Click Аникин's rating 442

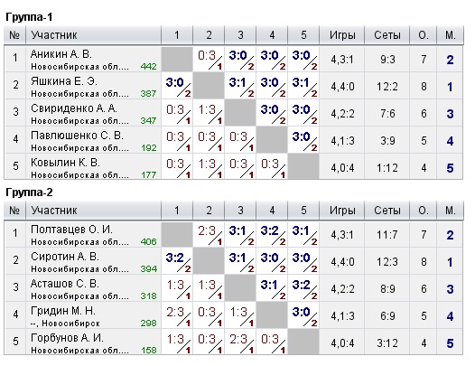coord(148,66)
